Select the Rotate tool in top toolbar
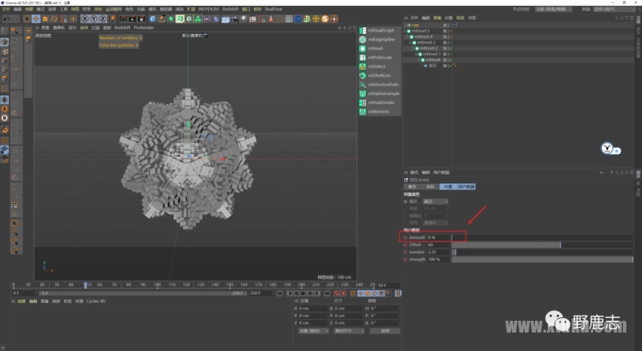 [54, 19]
